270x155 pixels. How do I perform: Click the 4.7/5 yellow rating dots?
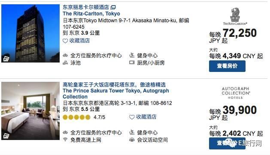pyautogui.click(x=77, y=117)
